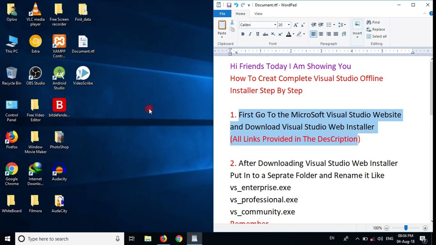Click the Redo arrow in the title bar
The height and width of the screenshot is (245, 436).
pyautogui.click(x=243, y=5)
